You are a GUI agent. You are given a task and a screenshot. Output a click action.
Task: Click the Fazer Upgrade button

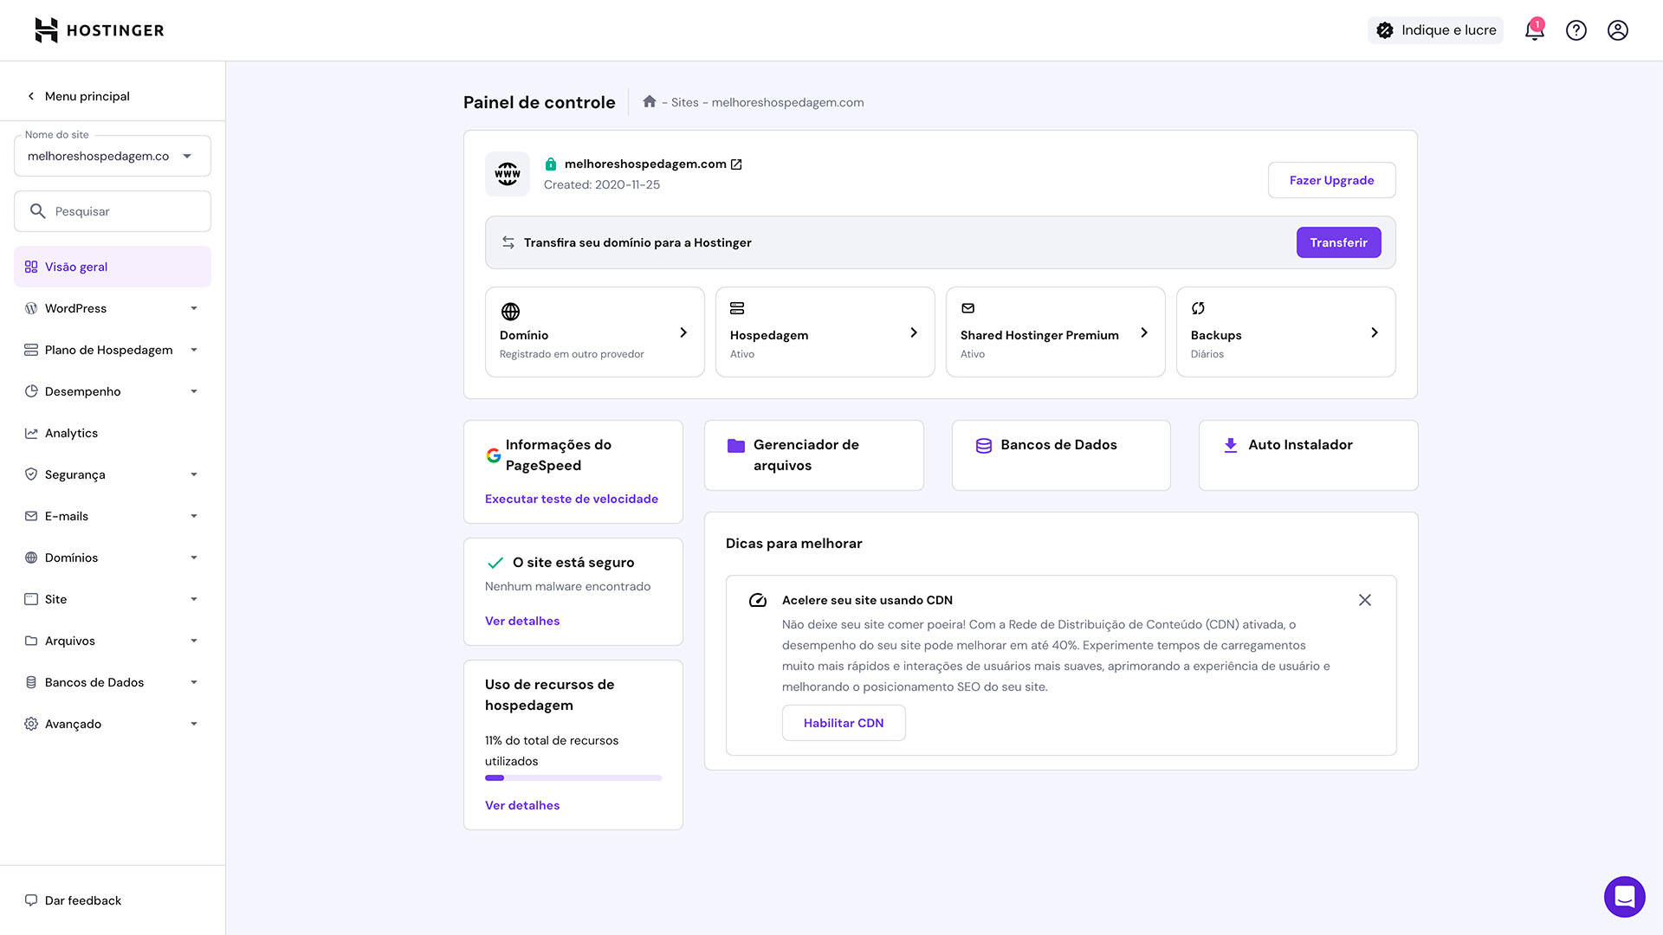pyautogui.click(x=1331, y=180)
